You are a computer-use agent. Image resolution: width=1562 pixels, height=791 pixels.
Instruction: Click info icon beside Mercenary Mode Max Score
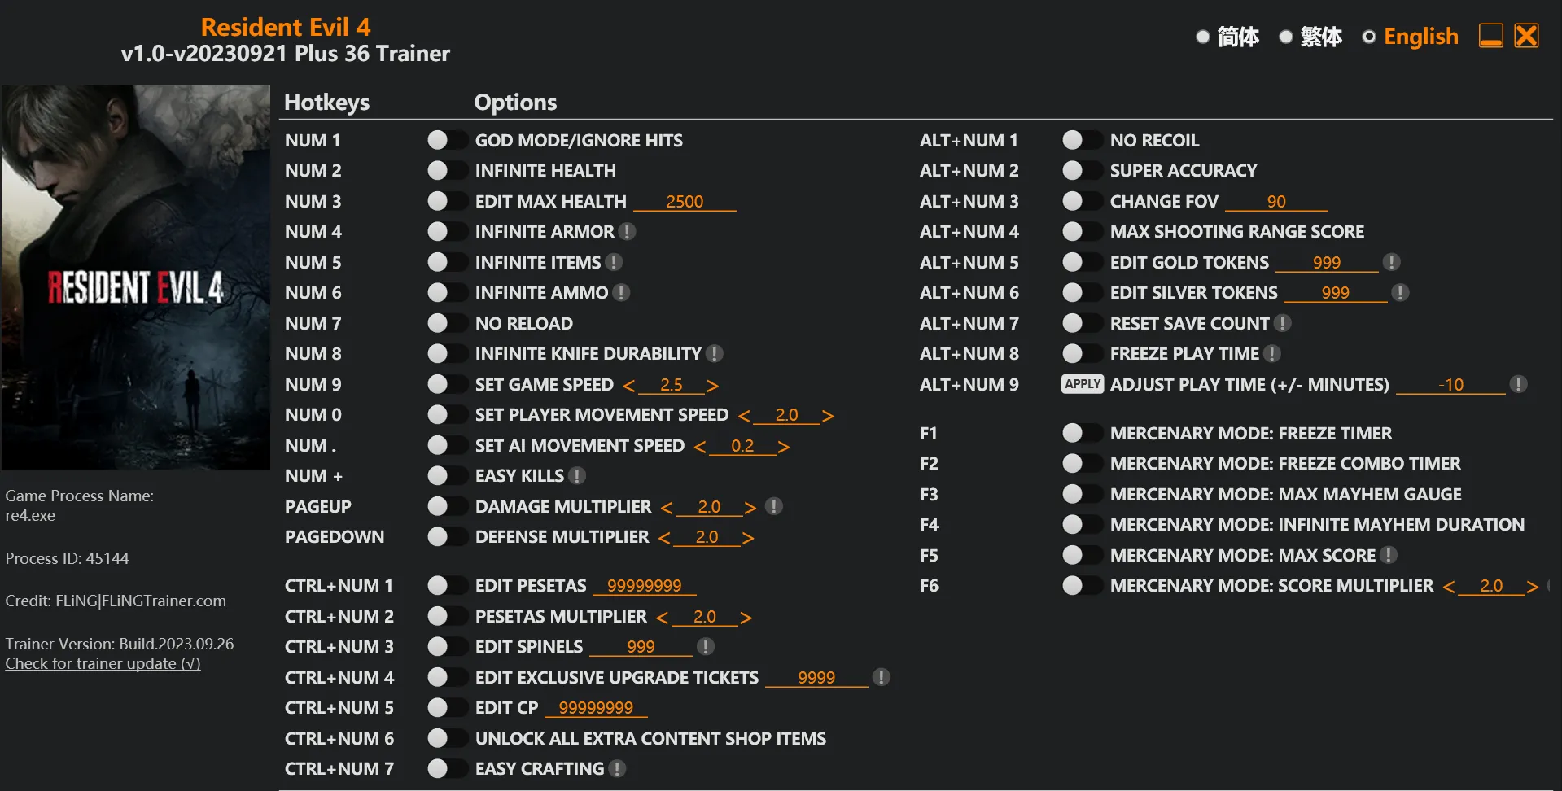point(1389,555)
